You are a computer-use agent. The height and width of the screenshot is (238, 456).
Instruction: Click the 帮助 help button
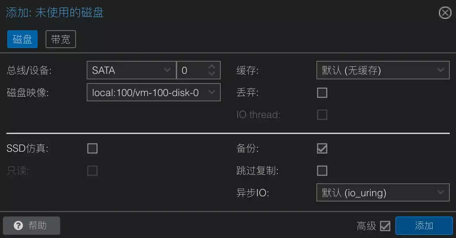click(32, 226)
